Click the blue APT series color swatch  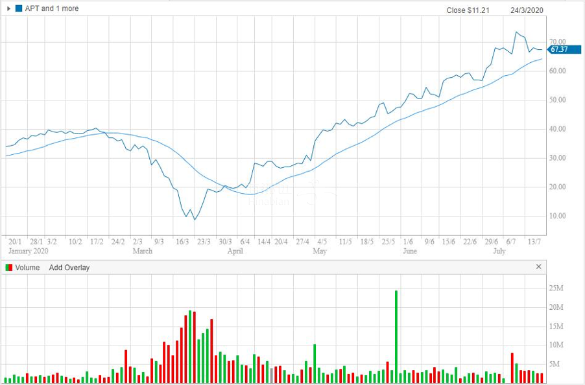pos(18,9)
